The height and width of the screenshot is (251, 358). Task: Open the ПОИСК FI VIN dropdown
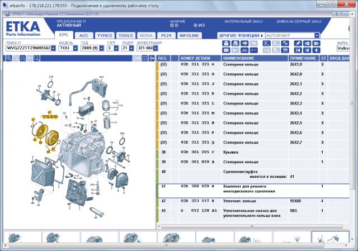53,48
